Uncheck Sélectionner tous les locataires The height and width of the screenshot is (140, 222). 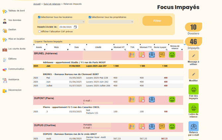pyautogui.click(x=39, y=17)
